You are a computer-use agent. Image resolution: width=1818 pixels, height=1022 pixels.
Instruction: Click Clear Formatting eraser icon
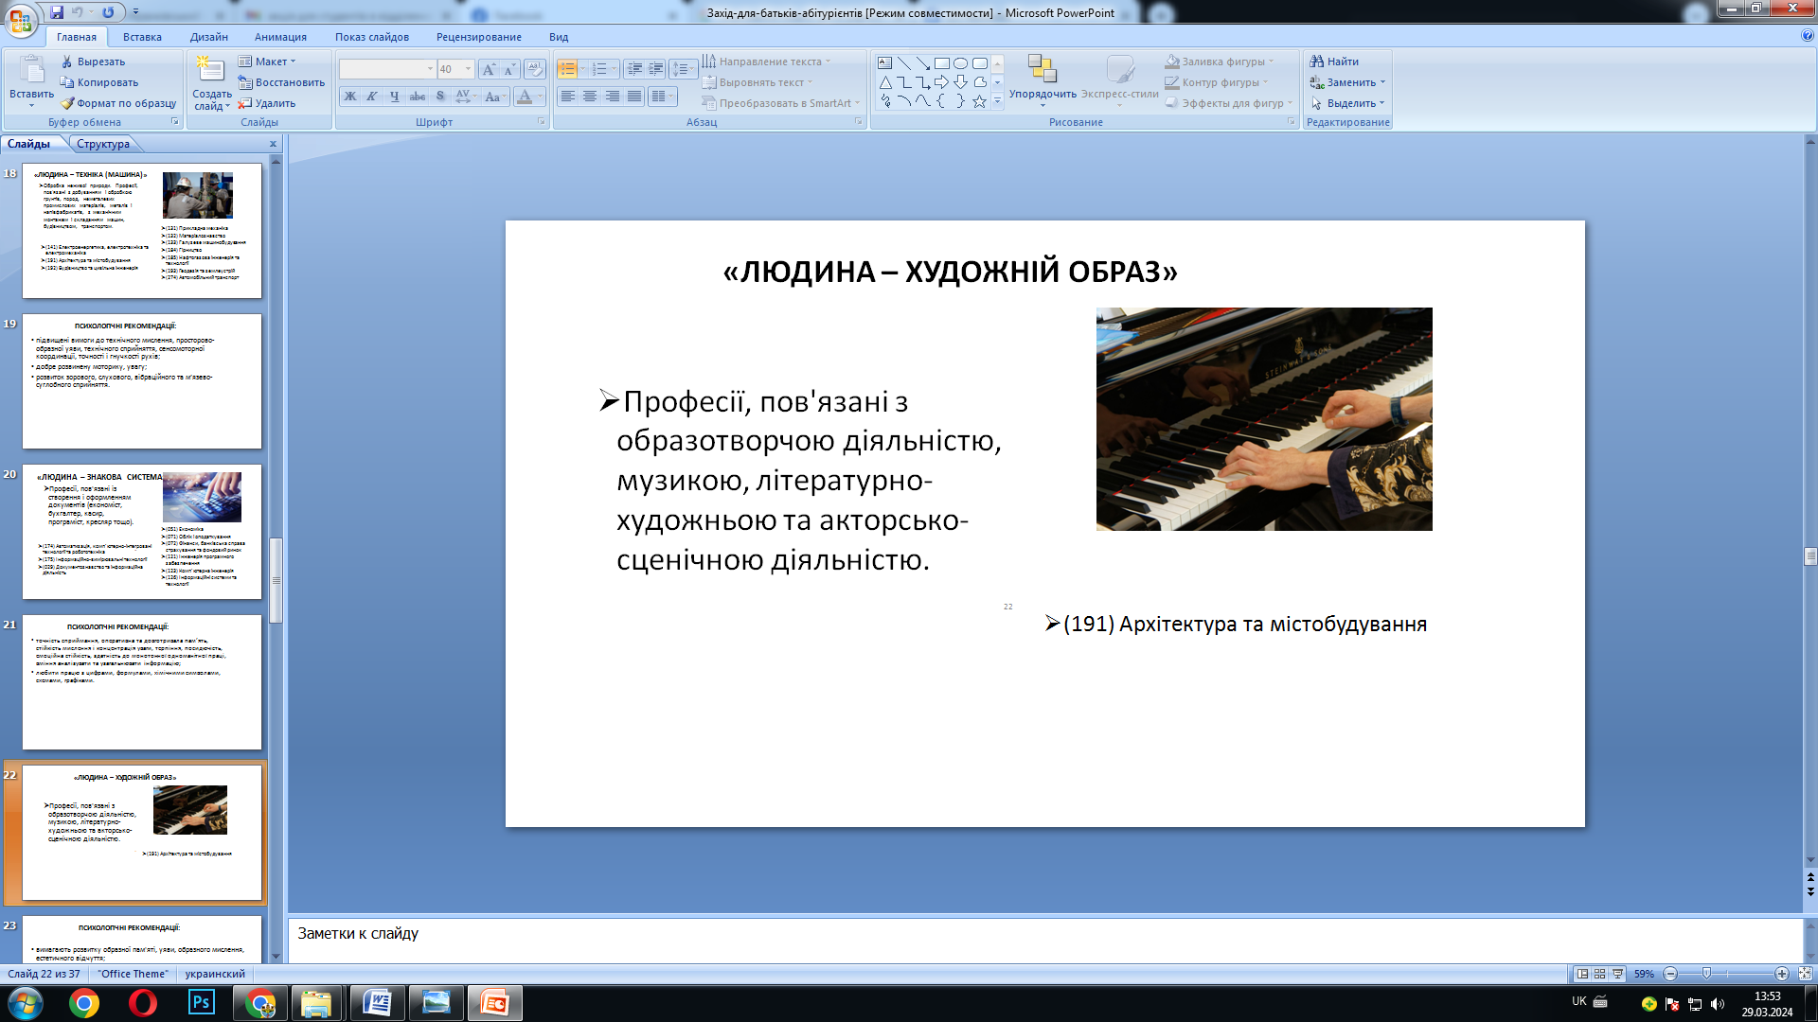coord(534,69)
